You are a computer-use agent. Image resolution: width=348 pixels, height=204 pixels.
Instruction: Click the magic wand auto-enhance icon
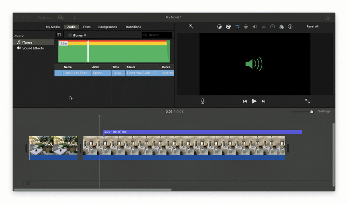point(191,27)
